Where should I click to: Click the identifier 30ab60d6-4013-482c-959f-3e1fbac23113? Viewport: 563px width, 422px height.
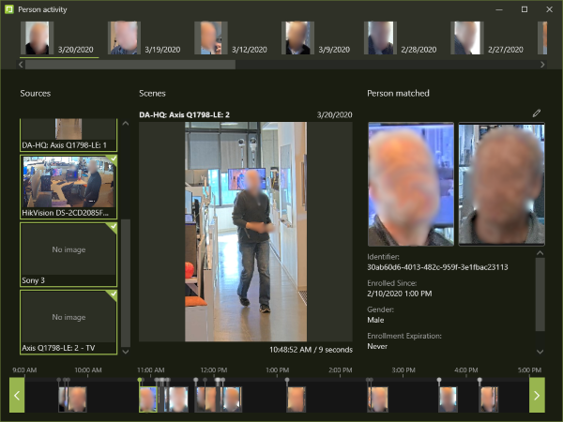tap(437, 267)
